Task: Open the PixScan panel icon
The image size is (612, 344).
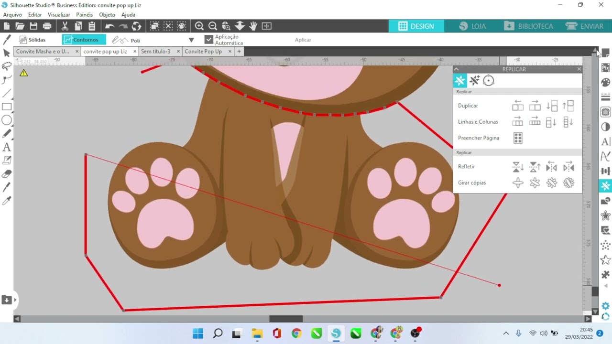Action: (x=605, y=68)
